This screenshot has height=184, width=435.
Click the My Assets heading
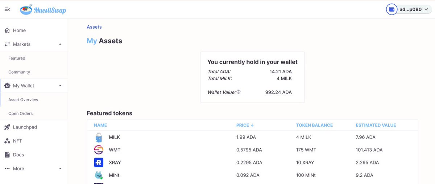click(104, 41)
